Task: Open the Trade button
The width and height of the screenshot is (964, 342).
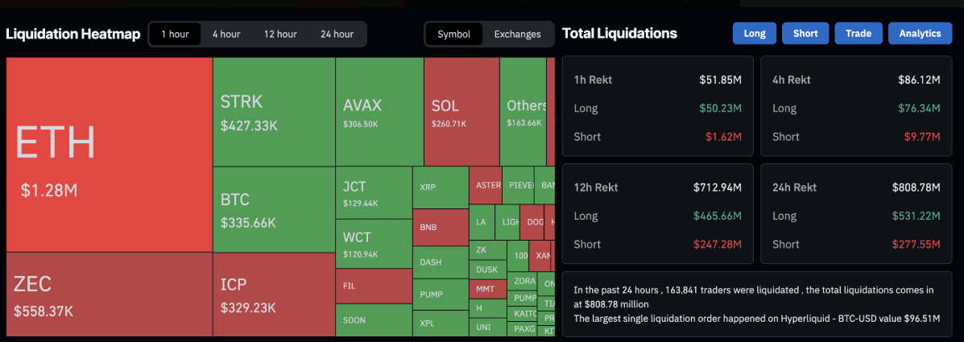Action: (x=858, y=33)
